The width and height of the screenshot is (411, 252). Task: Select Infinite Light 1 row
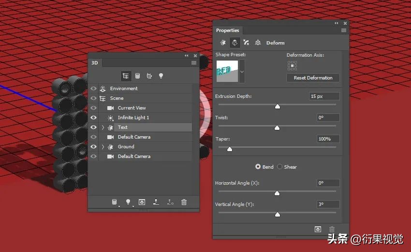[145, 118]
